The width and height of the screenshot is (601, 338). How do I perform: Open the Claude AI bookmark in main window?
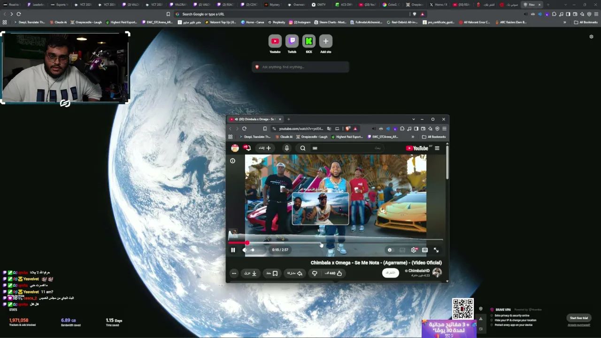pyautogui.click(x=58, y=22)
